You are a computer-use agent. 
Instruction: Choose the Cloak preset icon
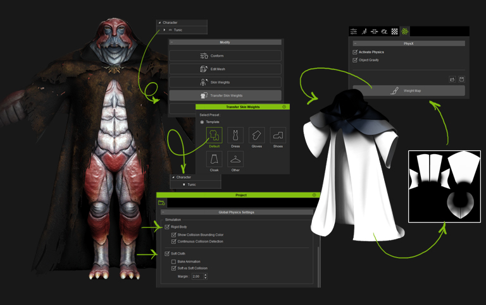click(x=214, y=159)
